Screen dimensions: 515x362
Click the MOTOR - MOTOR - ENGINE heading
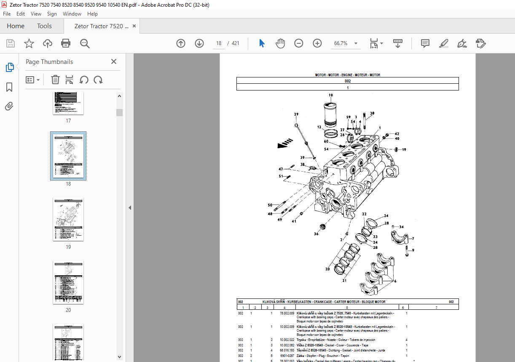(348, 75)
